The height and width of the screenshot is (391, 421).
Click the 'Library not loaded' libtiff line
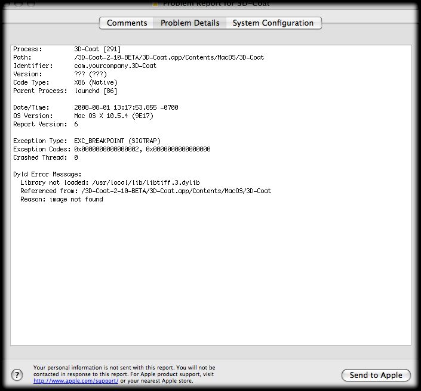[x=110, y=182]
